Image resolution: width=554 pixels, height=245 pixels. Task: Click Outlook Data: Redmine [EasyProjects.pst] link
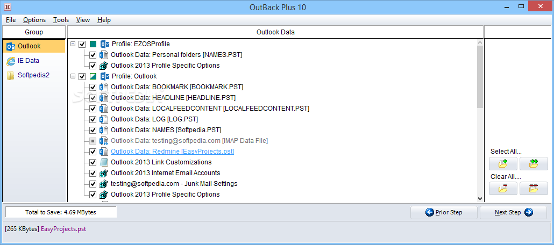[173, 152]
